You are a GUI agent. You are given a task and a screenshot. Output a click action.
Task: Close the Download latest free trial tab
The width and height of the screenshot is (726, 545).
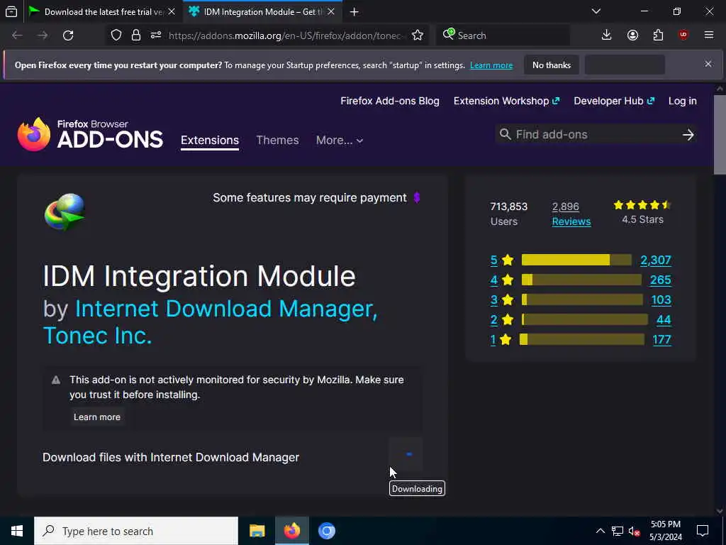tap(172, 12)
